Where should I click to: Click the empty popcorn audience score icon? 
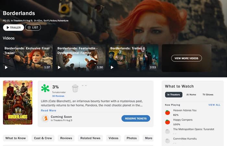75,88
